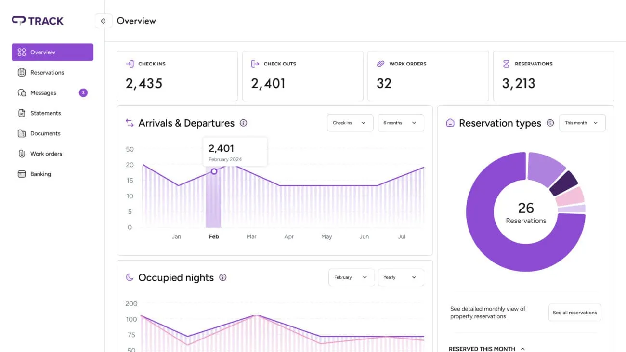Open the Check ins dropdown

coord(349,123)
